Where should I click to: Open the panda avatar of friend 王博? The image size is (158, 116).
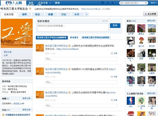coord(131,41)
